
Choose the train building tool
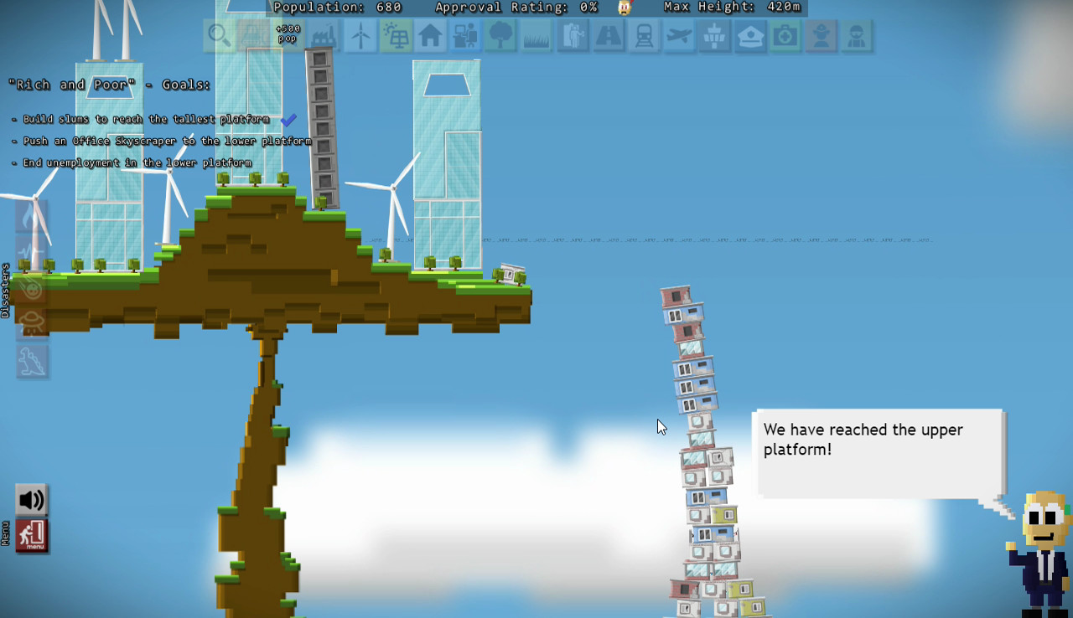click(644, 36)
